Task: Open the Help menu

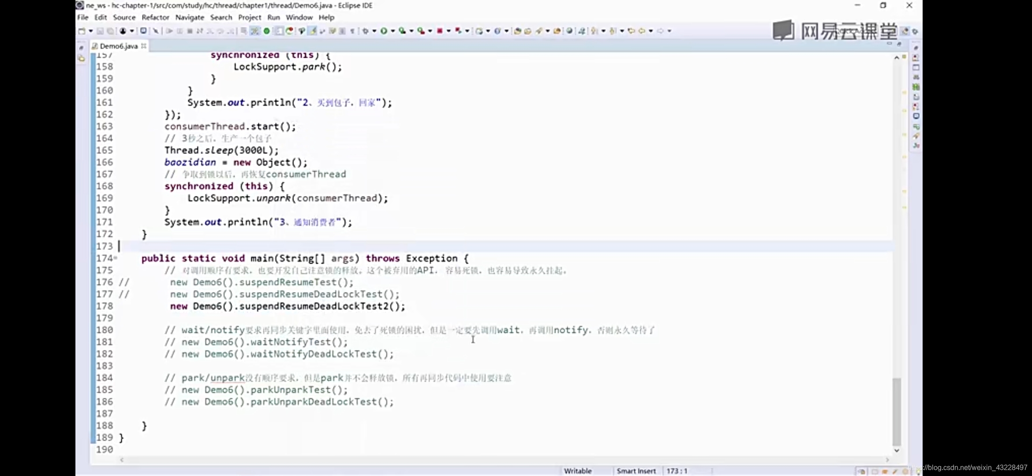Action: [326, 17]
